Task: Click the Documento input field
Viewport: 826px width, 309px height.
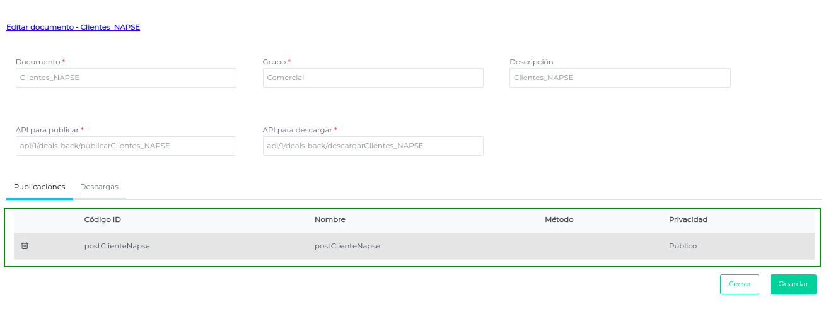Action: coord(125,78)
